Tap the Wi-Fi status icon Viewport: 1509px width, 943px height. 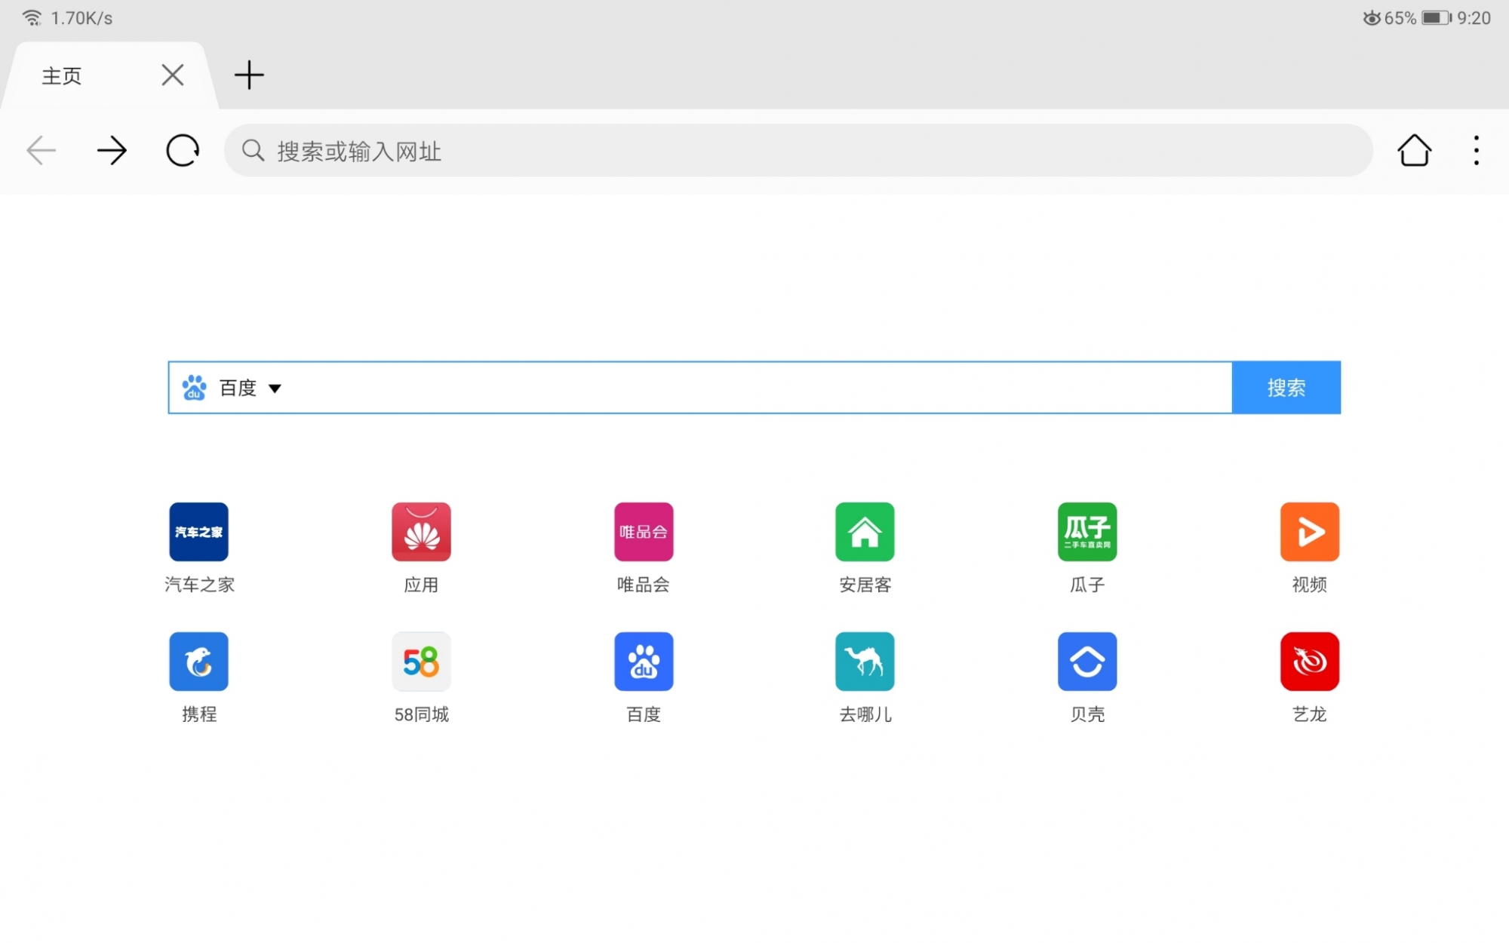coord(32,18)
